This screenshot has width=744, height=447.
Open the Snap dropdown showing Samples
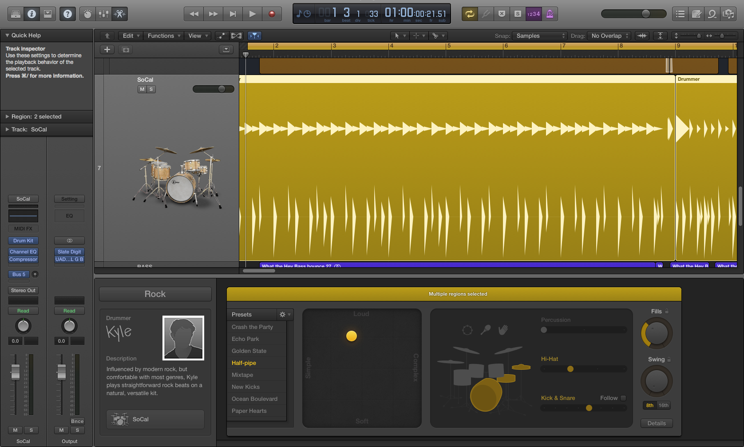(x=539, y=36)
